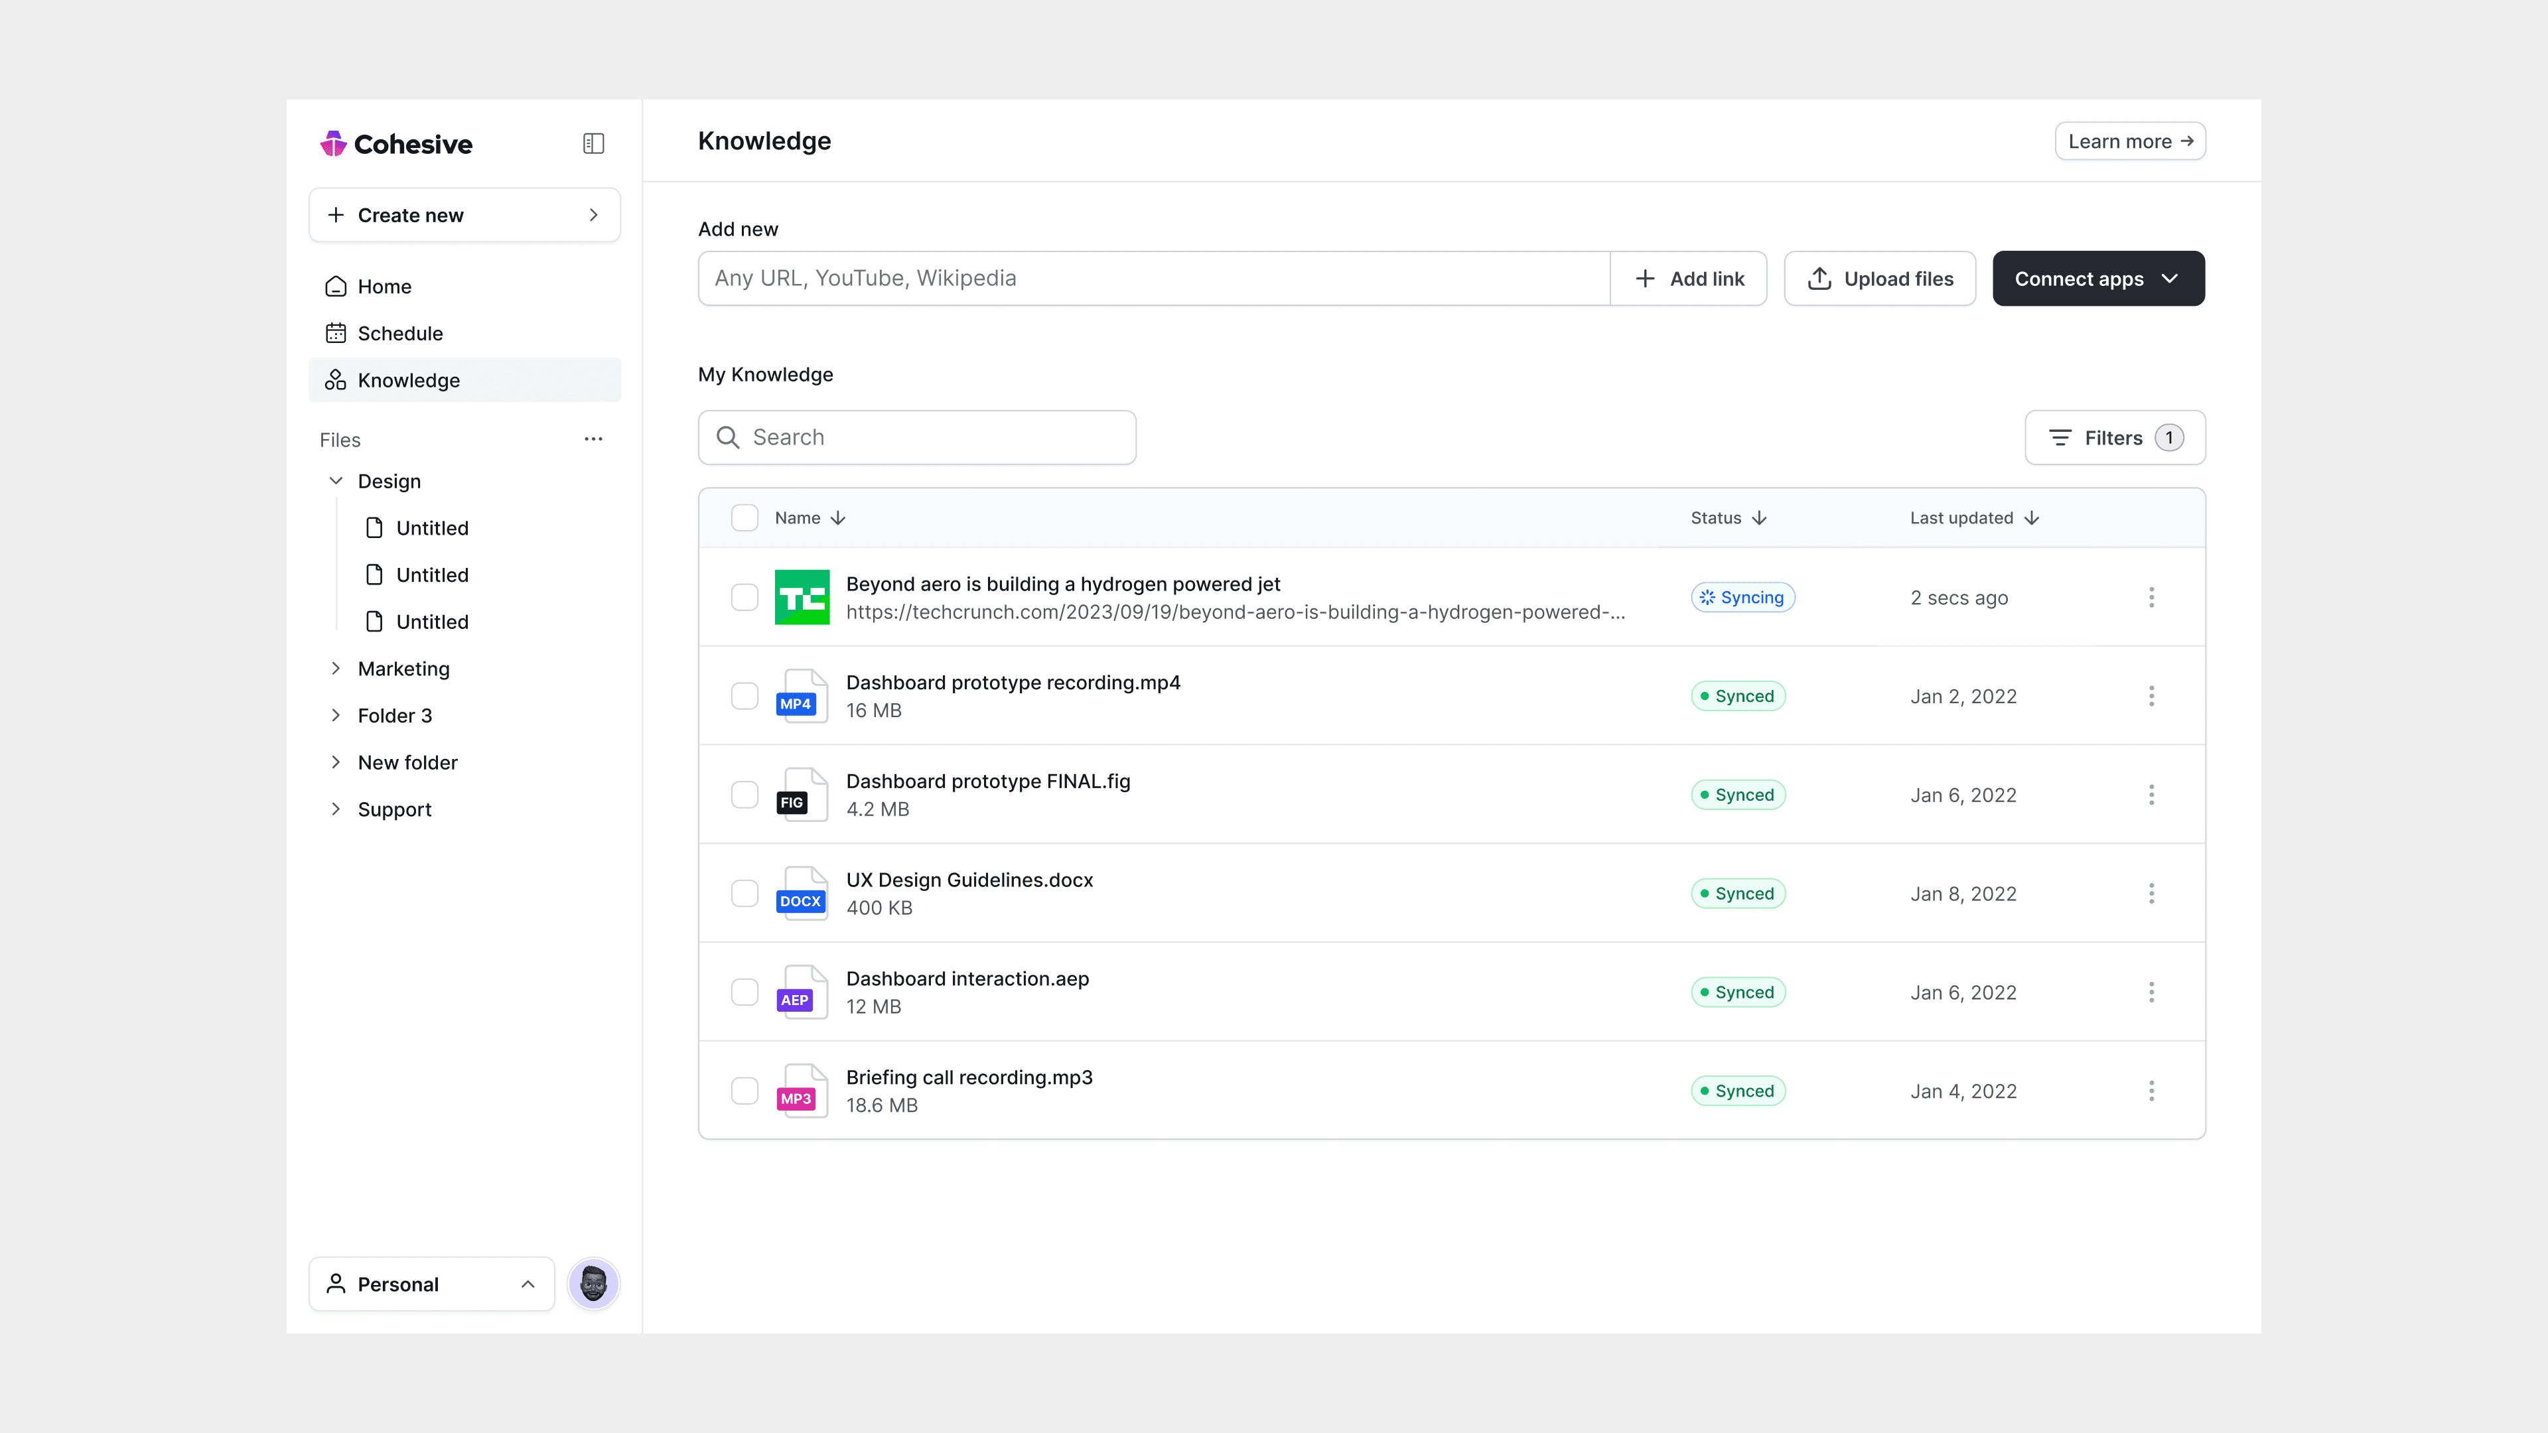The image size is (2548, 1433).
Task: Go to Schedule in sidebar
Action: pyautogui.click(x=399, y=333)
